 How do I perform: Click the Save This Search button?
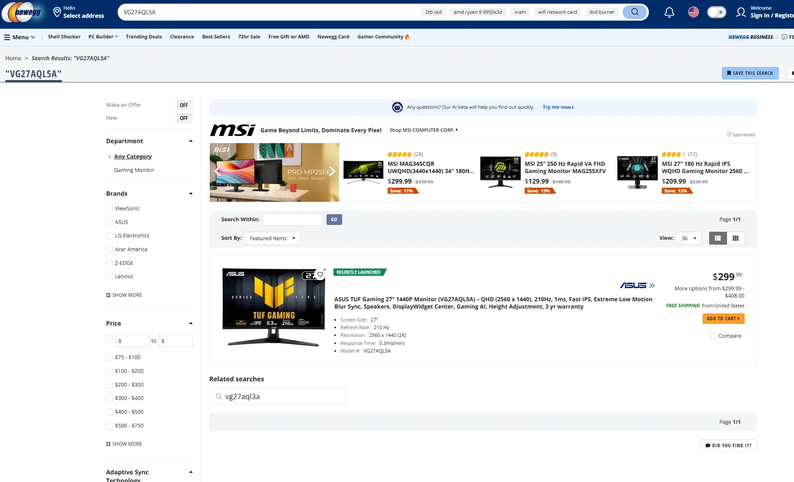coord(750,73)
